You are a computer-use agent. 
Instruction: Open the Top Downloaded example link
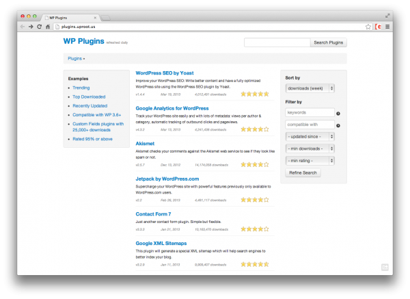point(89,96)
